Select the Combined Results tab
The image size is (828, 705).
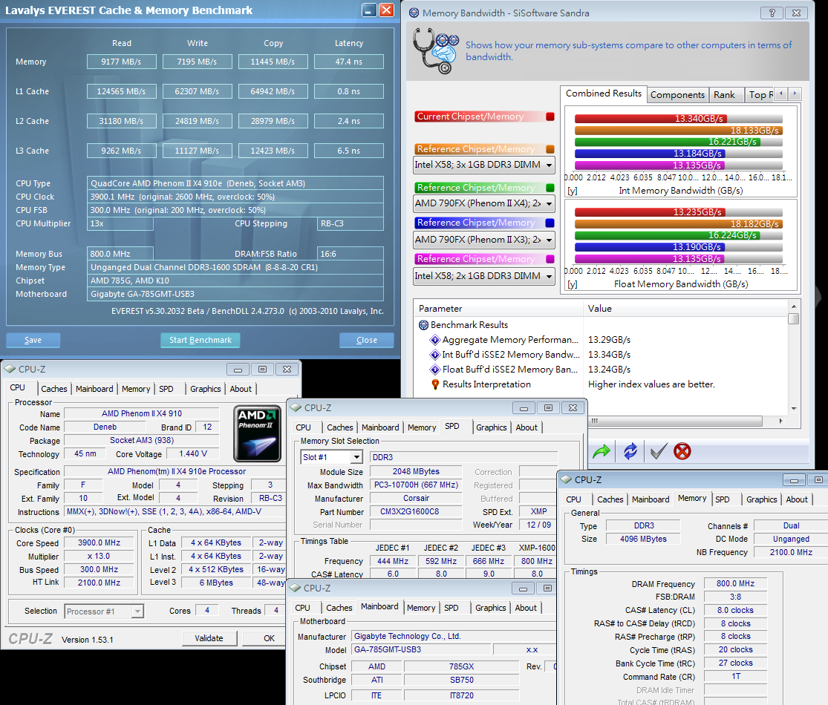(x=604, y=94)
